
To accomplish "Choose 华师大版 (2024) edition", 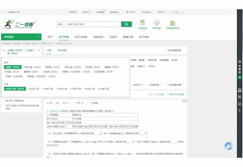I will point(72,67).
